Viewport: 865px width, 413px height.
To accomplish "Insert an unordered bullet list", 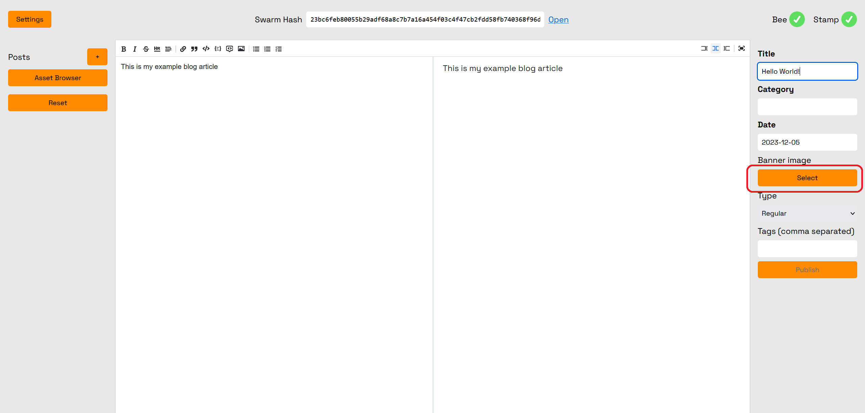I will pos(256,49).
